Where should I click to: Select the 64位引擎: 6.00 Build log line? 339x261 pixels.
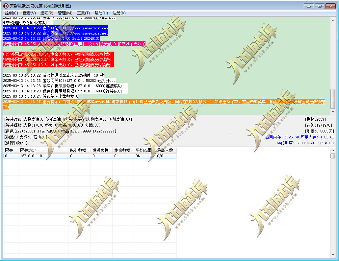pyautogui.click(x=51, y=38)
